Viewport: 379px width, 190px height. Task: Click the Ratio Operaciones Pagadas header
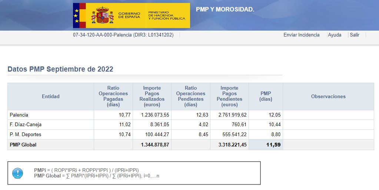point(113,96)
